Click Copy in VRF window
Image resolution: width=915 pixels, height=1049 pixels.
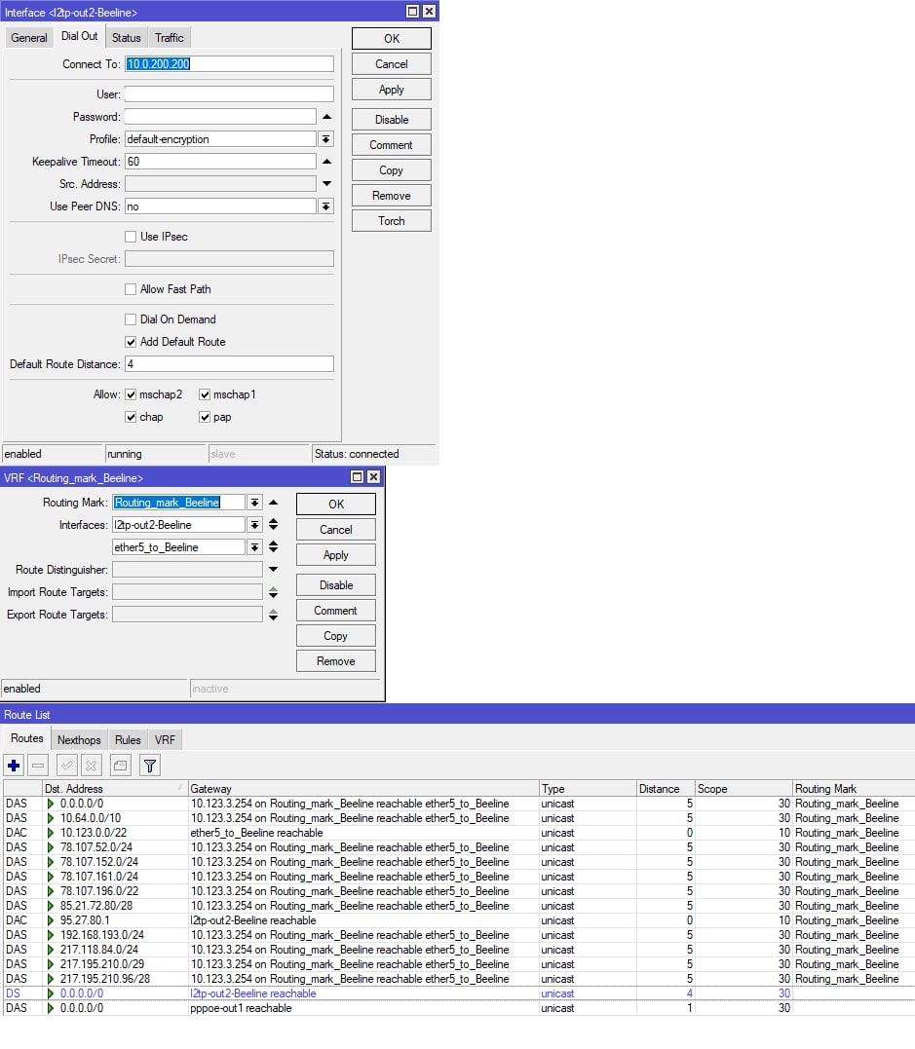coord(336,636)
